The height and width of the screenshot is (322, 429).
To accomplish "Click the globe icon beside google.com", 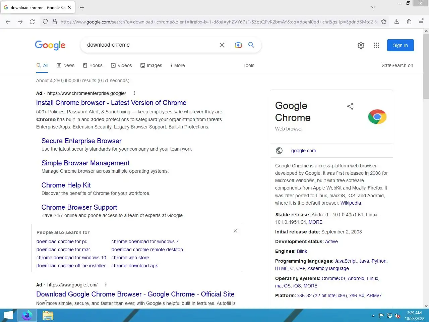I will click(x=279, y=151).
